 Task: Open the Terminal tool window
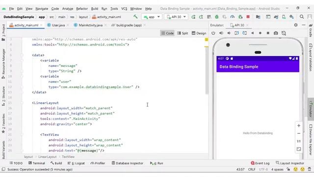[37, 163]
